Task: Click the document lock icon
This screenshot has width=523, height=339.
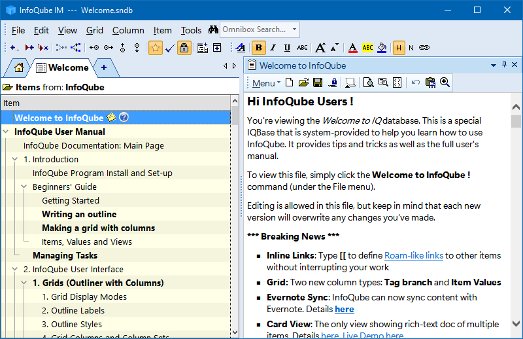Action: point(333,82)
